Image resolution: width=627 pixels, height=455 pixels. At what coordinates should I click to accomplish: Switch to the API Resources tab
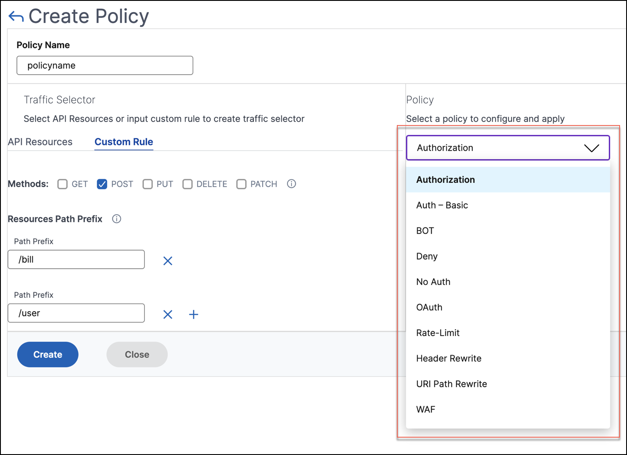[x=40, y=142]
